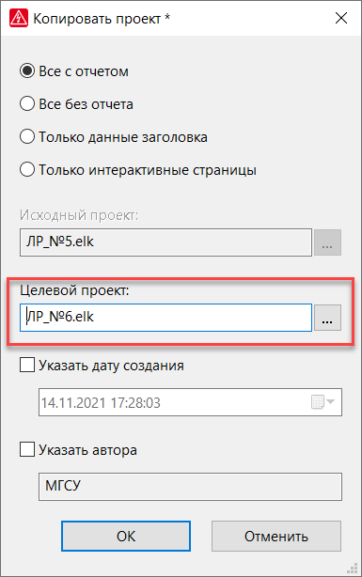
Task: Click the resize grip in the dialog corner
Action: 353,568
